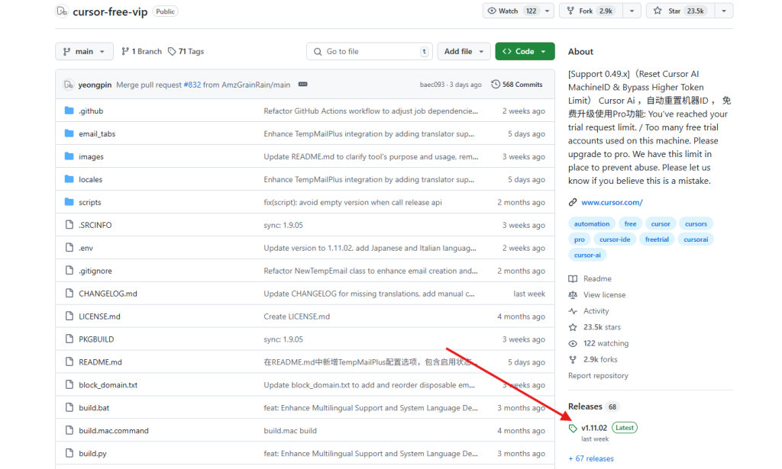This screenshot has width=782, height=469.
Task: Open the Releases section heading
Action: [585, 406]
